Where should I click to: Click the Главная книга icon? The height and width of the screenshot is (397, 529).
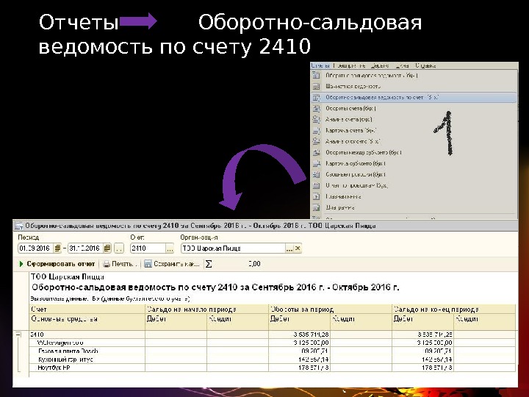[x=316, y=196]
